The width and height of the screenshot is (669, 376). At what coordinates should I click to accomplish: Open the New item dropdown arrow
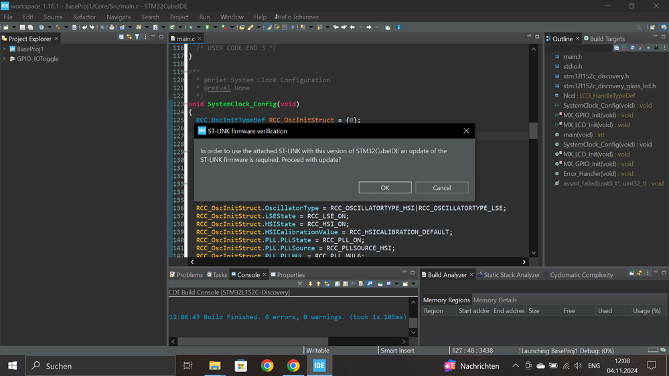tap(14, 27)
